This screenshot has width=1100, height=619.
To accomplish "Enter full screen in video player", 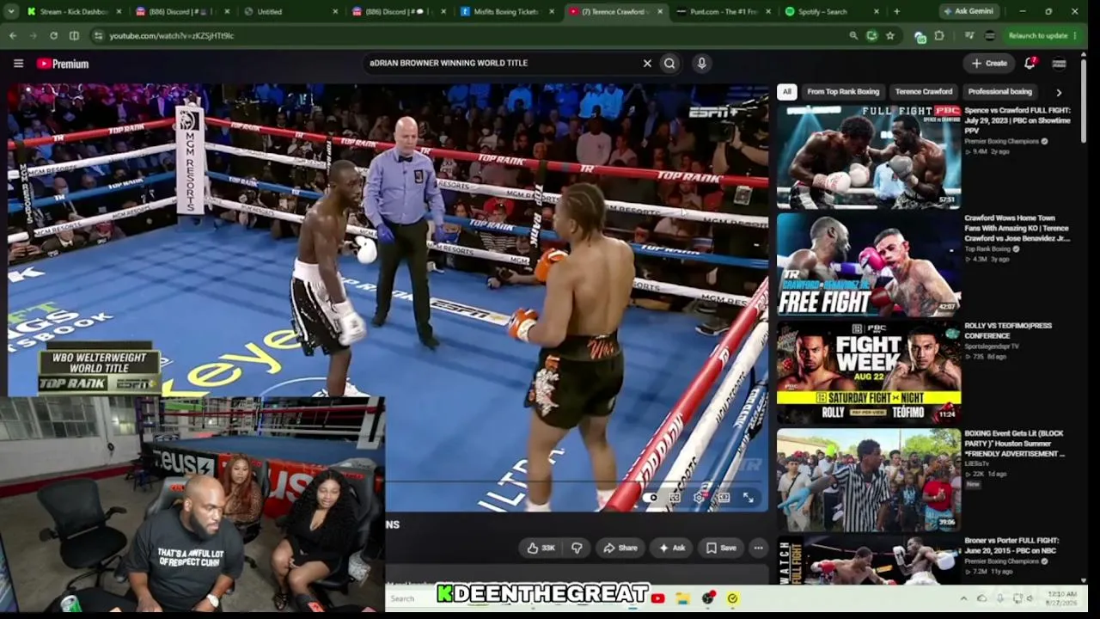I will [749, 498].
